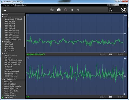Select Network RX metric

pyautogui.click(x=10, y=49)
